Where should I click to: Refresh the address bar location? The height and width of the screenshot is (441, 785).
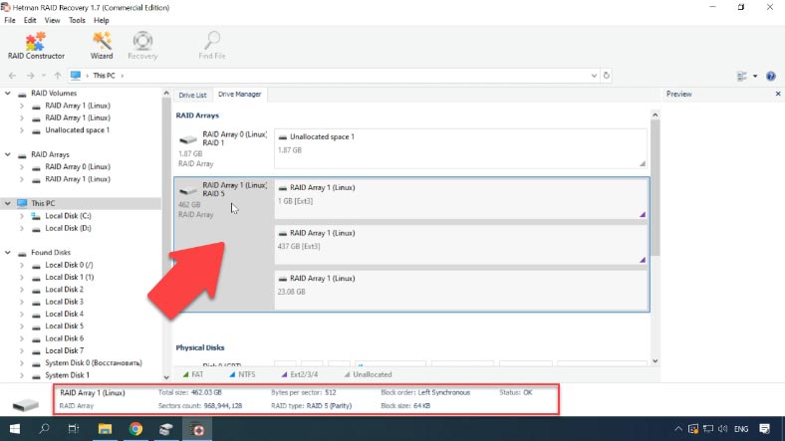tap(607, 76)
